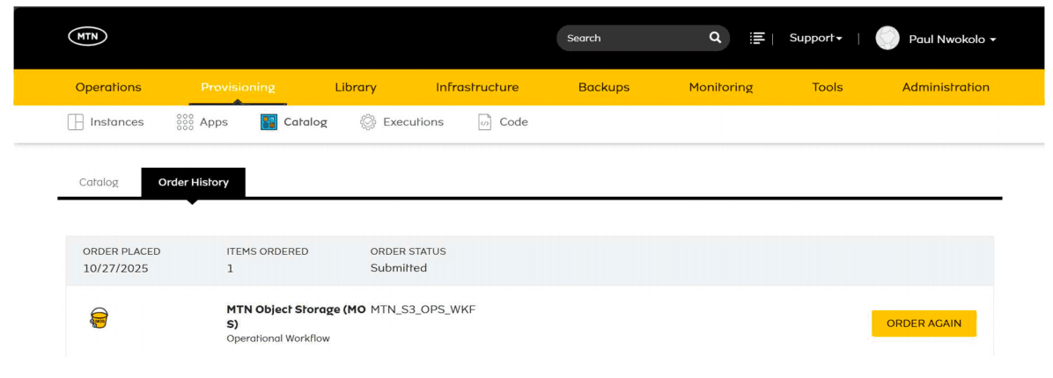Expand the Support dropdown
This screenshot has height=378, width=1053.
pos(815,38)
